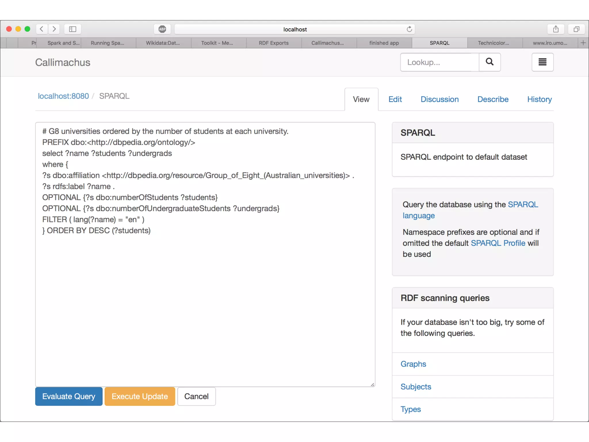Click the AdBlock Plus ABP icon
589x442 pixels.
162,29
